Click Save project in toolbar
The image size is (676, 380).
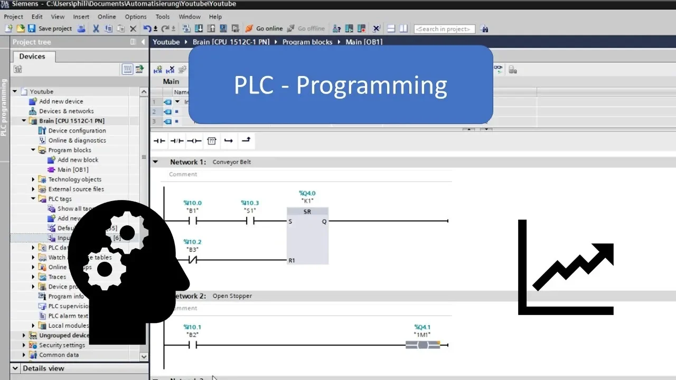[50, 28]
